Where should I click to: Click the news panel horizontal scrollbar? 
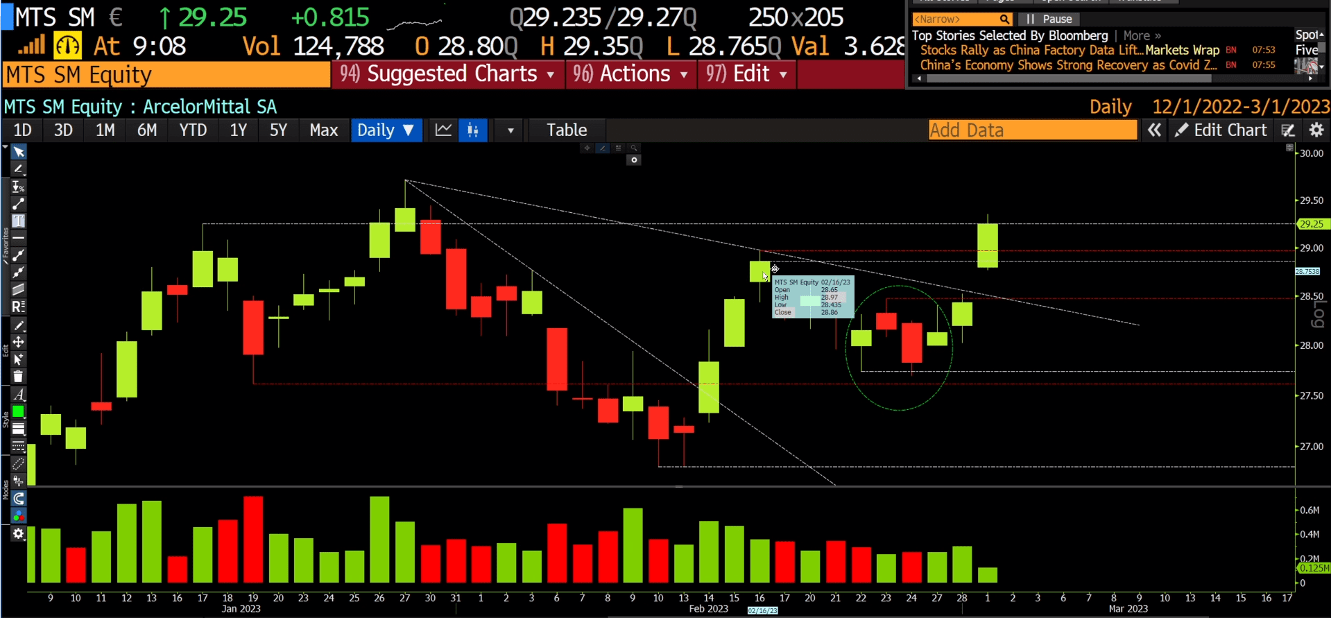tap(1070, 78)
